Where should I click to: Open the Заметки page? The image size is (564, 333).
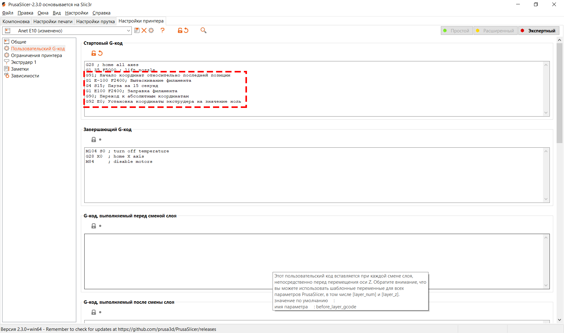[20, 69]
